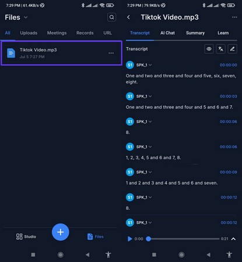Click the translate icon in Transcript header

(x=220, y=49)
